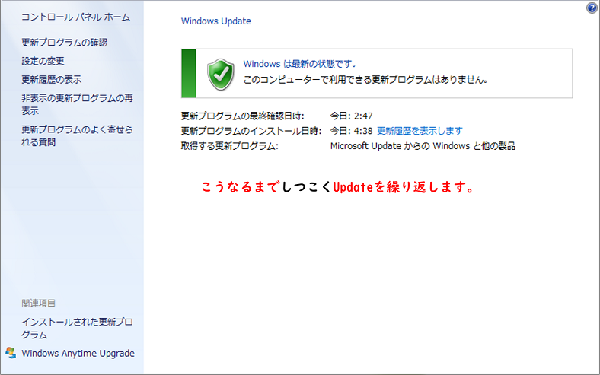Click the 更新プログラムのインストール日時 label
Viewport: 600px width, 375px height.
[x=251, y=131]
